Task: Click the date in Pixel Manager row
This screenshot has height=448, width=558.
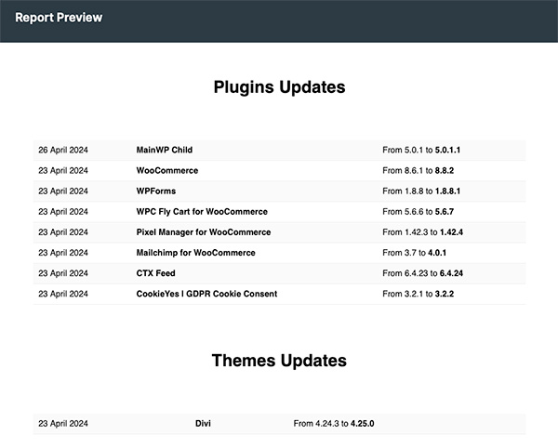Action: (x=63, y=232)
